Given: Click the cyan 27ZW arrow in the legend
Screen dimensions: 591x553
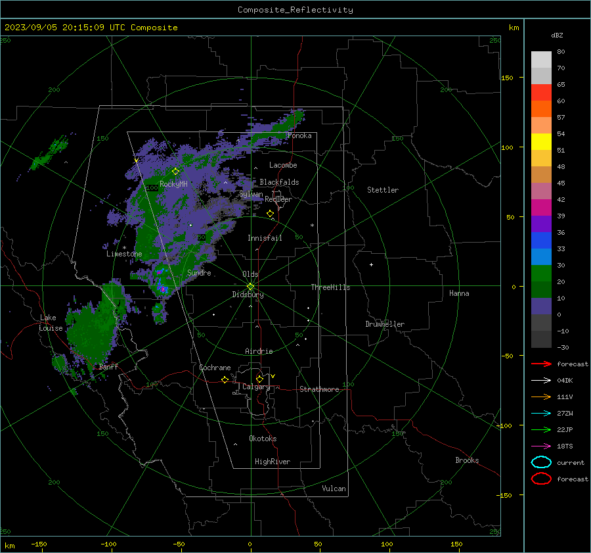Looking at the screenshot, I should point(541,414).
